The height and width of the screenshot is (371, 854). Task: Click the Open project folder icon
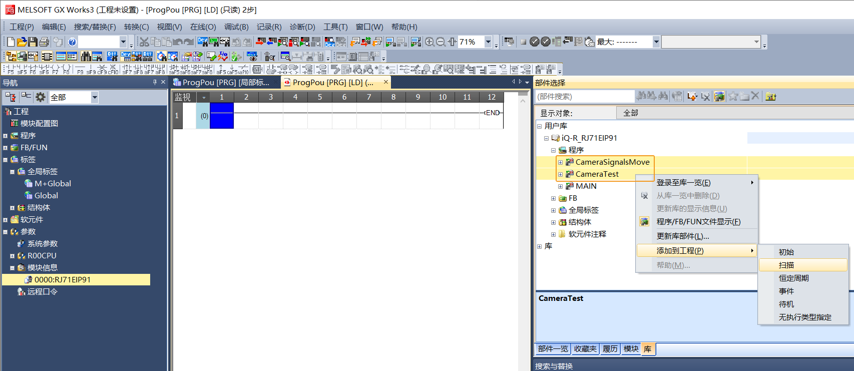pyautogui.click(x=22, y=42)
